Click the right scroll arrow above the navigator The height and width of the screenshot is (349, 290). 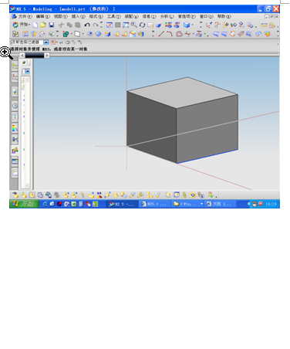(x=46, y=55)
